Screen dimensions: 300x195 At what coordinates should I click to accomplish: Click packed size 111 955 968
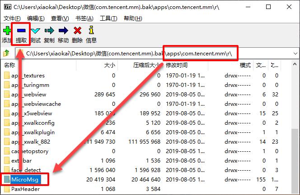144,141
